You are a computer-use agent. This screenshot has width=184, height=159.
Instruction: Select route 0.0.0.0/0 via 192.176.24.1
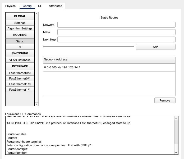[109, 67]
